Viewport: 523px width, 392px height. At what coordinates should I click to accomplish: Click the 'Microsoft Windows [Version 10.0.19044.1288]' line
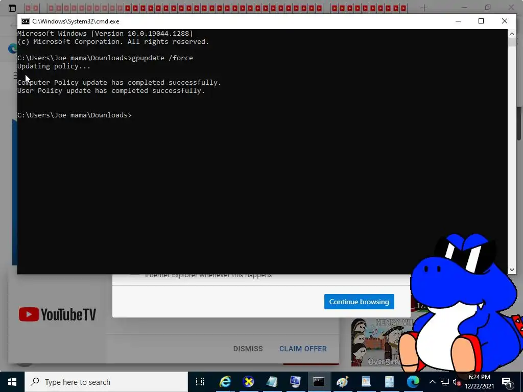(105, 33)
